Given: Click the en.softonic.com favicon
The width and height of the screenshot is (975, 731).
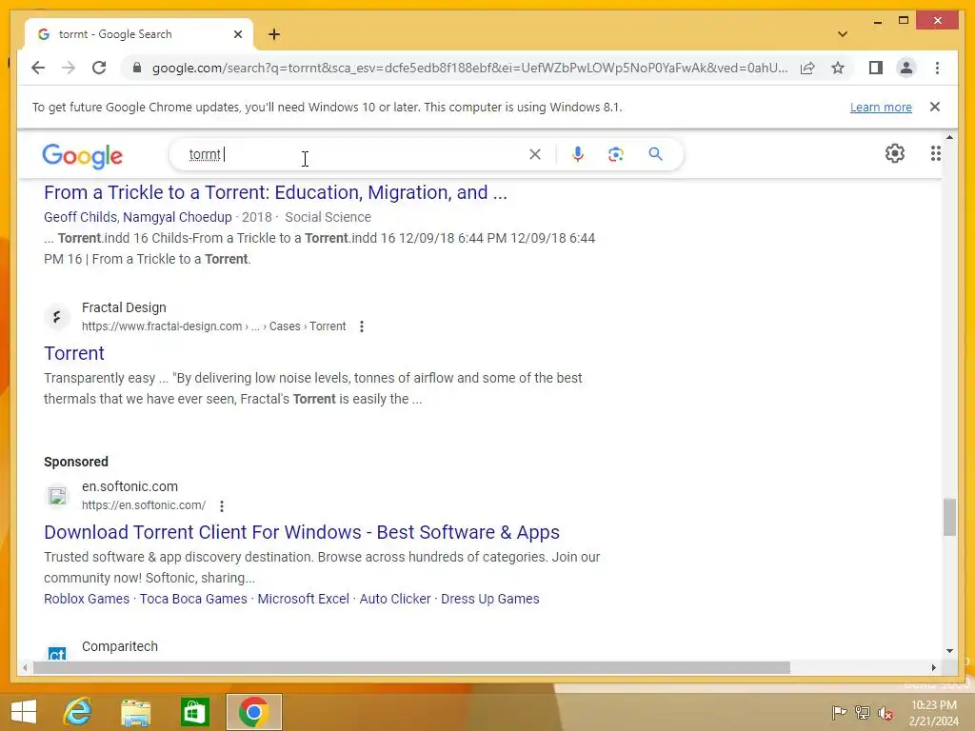Looking at the screenshot, I should pos(57,496).
